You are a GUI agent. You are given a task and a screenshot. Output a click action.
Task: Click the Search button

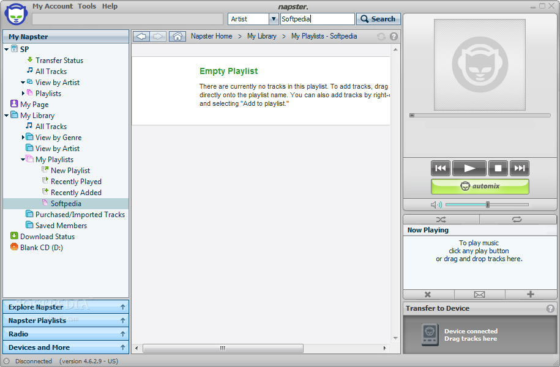378,19
